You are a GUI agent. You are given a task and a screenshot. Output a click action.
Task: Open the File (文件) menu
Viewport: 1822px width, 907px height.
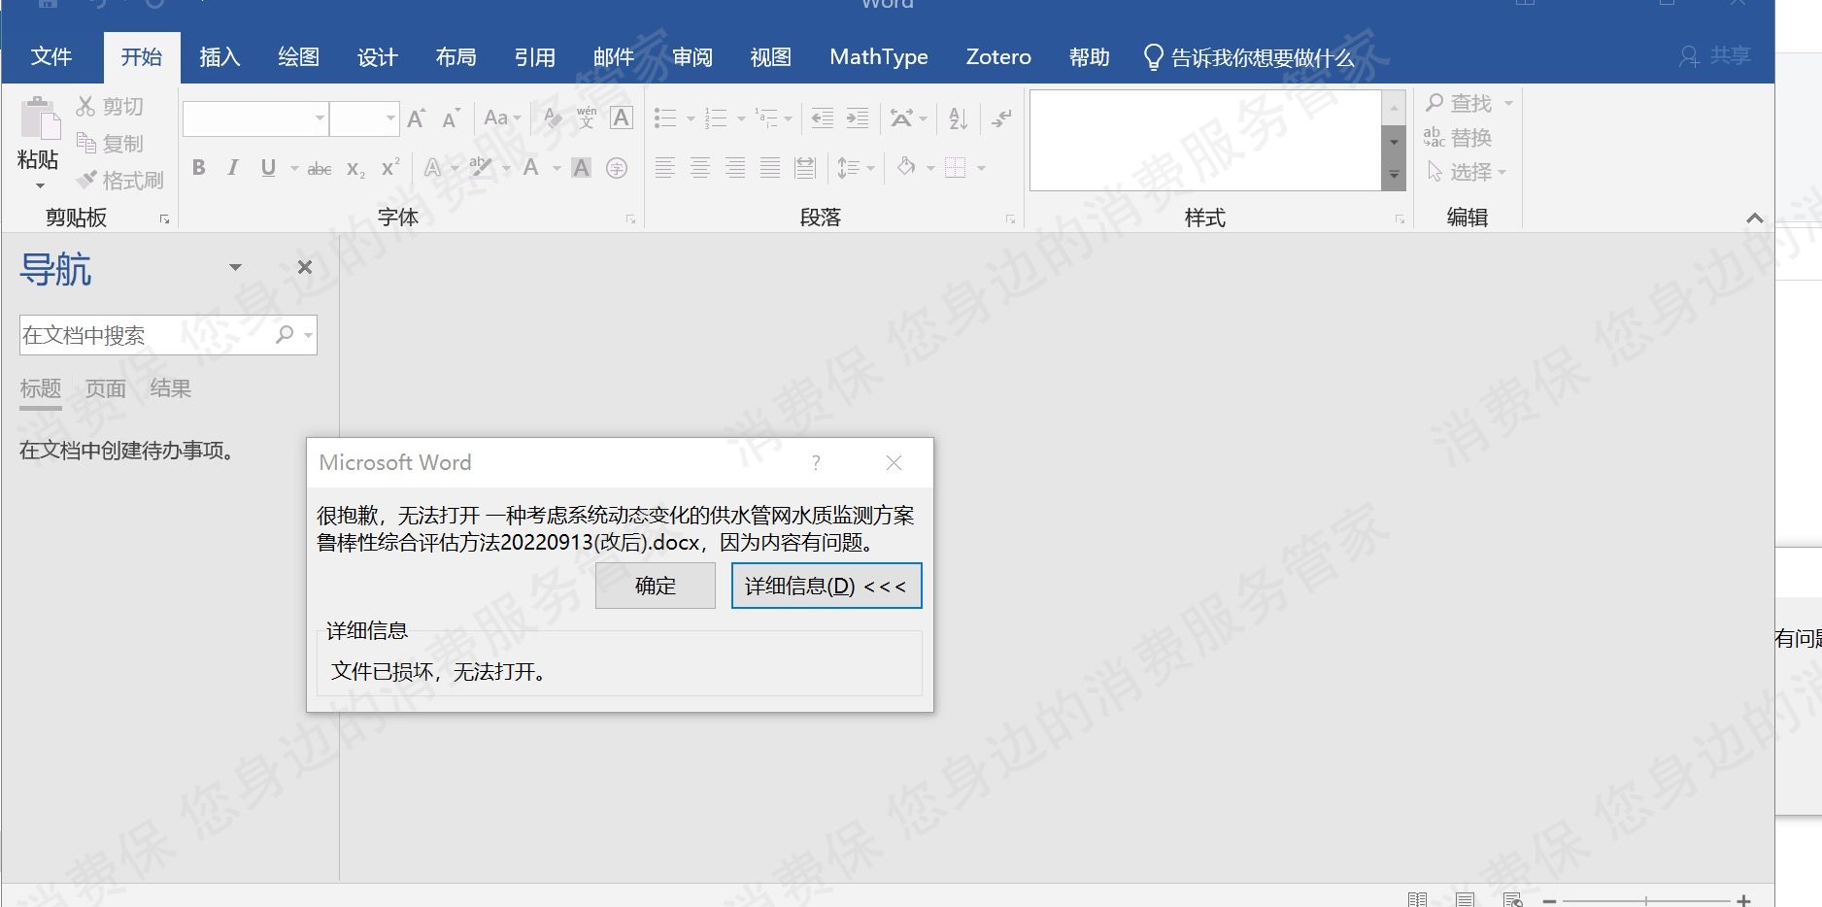51,56
